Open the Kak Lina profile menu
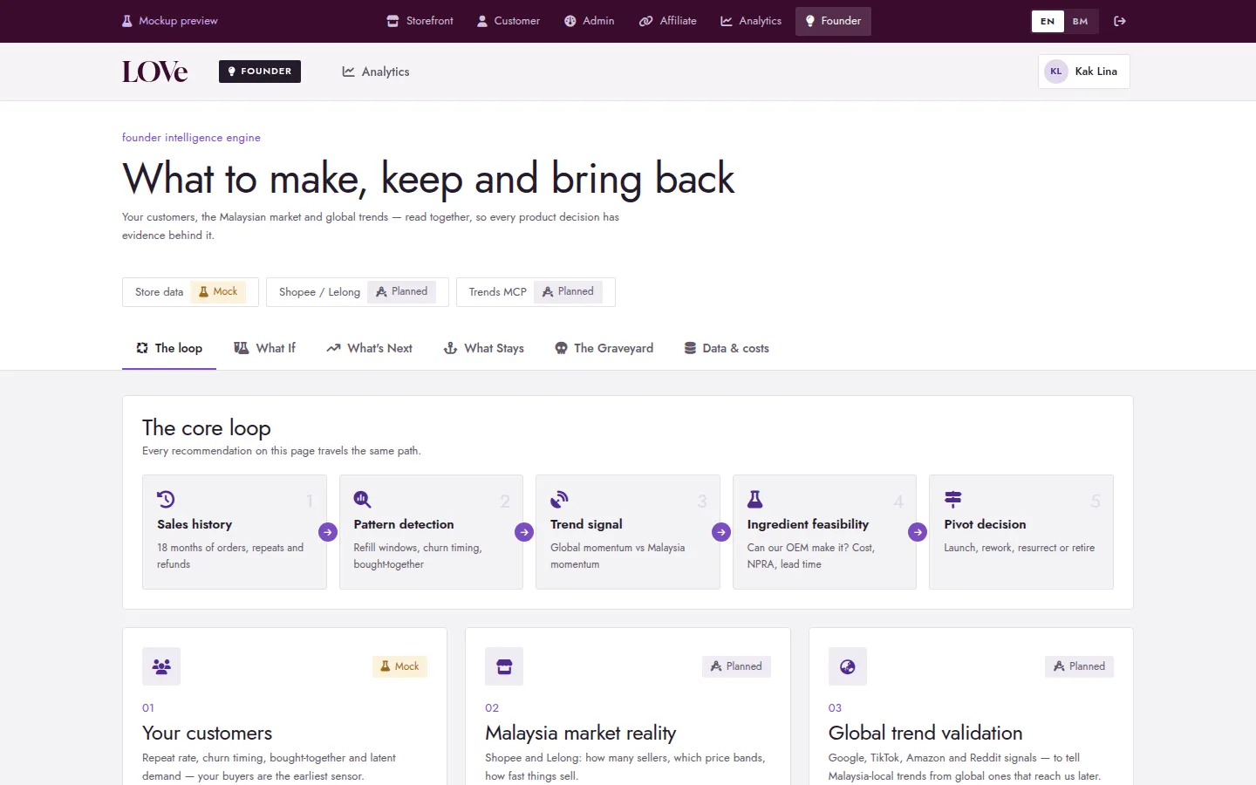 pos(1084,72)
